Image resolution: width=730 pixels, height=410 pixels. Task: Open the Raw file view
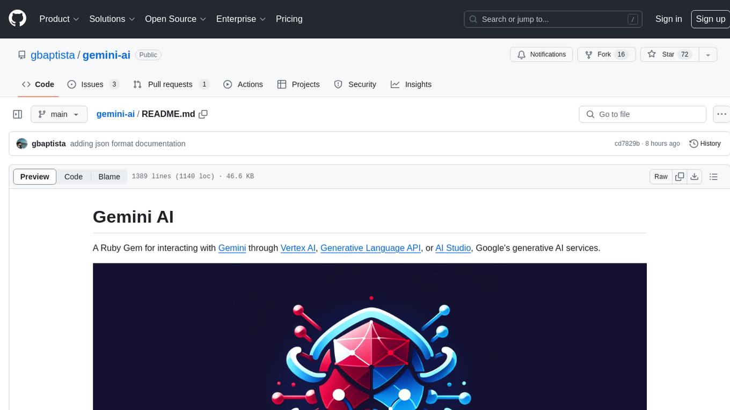coord(661,177)
